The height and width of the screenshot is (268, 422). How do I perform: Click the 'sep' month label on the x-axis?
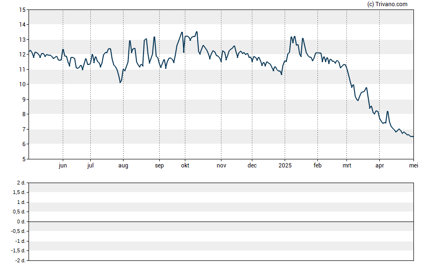coord(159,166)
